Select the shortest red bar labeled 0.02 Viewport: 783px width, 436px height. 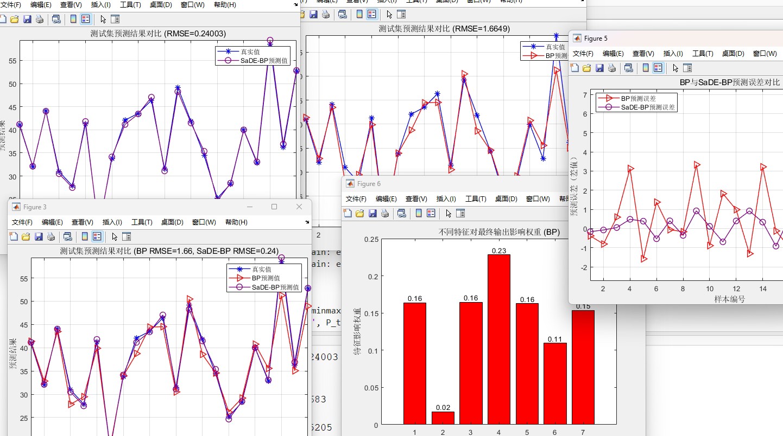(x=443, y=418)
